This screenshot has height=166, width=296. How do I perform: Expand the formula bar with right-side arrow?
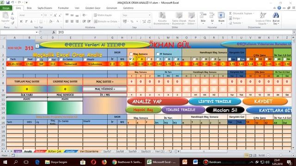coord(294,32)
